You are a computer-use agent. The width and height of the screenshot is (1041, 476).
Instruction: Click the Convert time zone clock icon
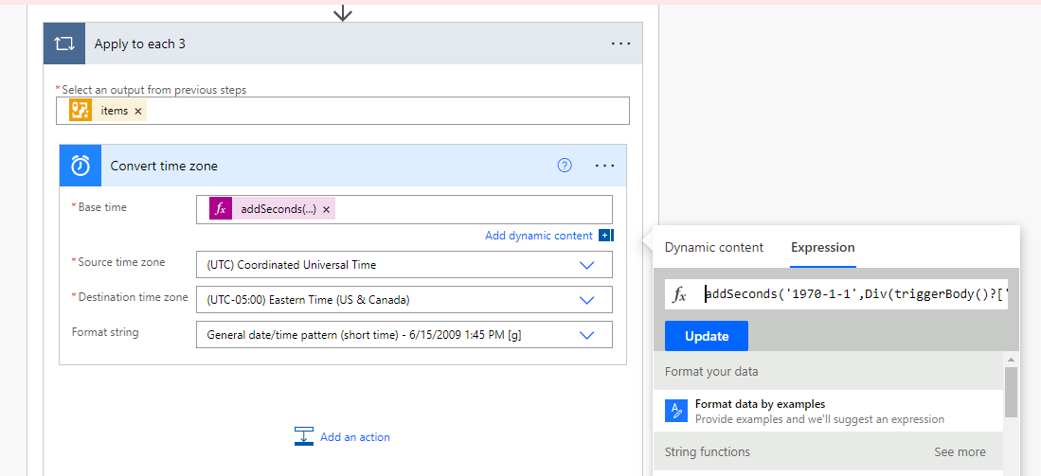click(81, 166)
